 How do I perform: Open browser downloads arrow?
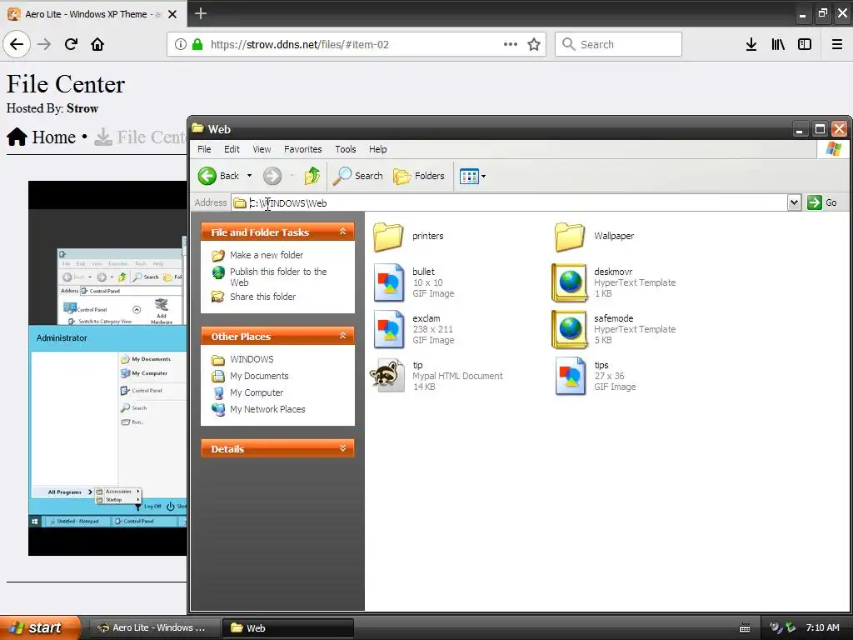[751, 44]
